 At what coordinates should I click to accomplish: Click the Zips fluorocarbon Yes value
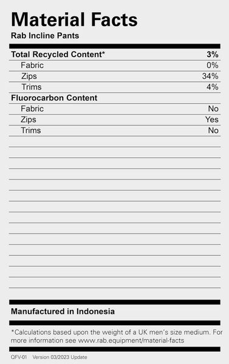click(212, 120)
